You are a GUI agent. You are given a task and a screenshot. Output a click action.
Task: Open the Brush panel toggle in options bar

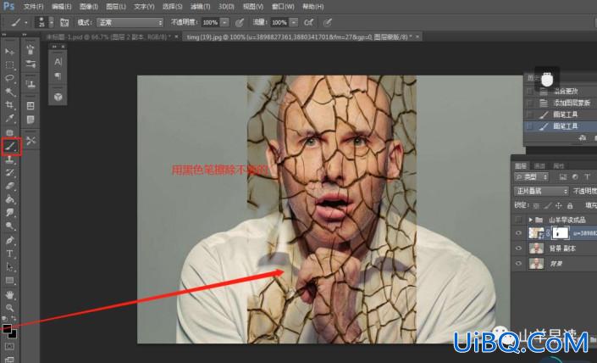pos(64,23)
